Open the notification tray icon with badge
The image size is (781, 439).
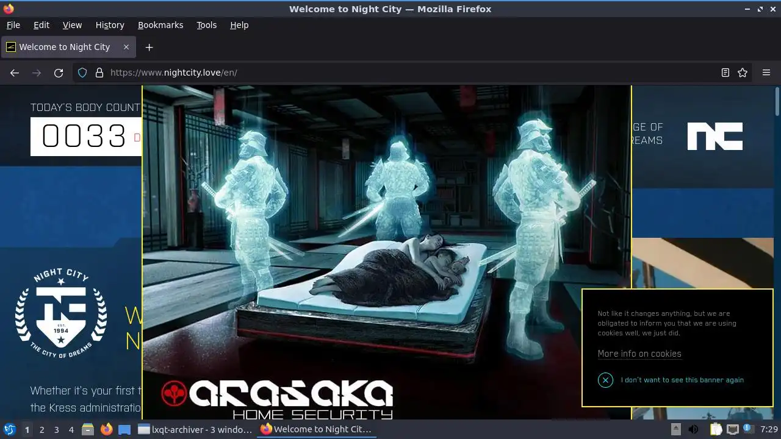click(x=747, y=429)
